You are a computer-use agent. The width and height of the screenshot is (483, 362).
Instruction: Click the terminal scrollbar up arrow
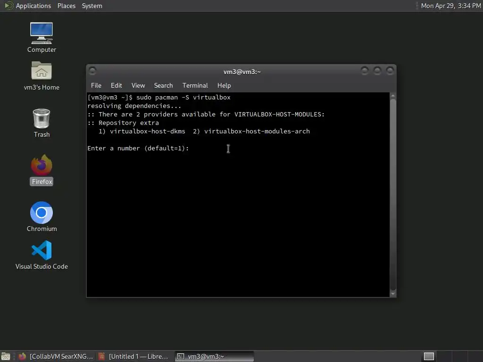click(x=393, y=96)
